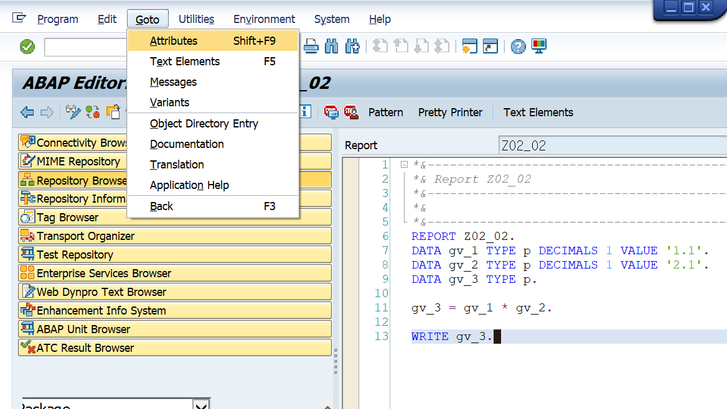The height and width of the screenshot is (409, 727).
Task: Click the green checkmark icon
Action: [x=27, y=47]
